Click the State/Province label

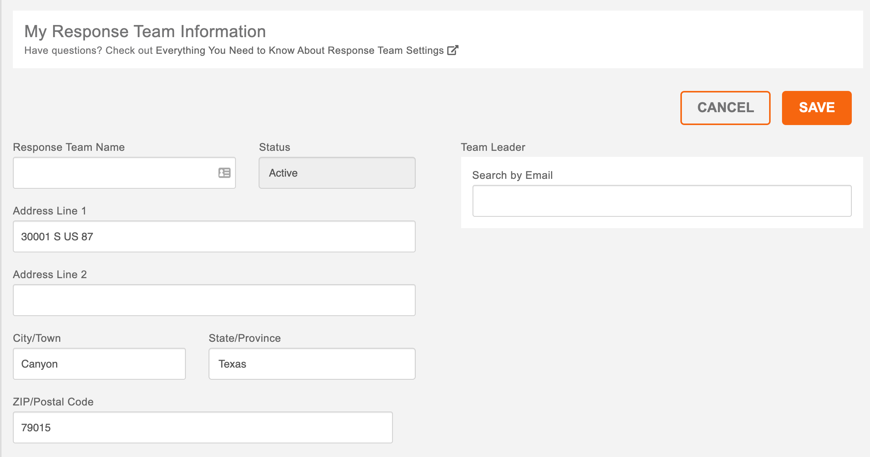click(245, 338)
